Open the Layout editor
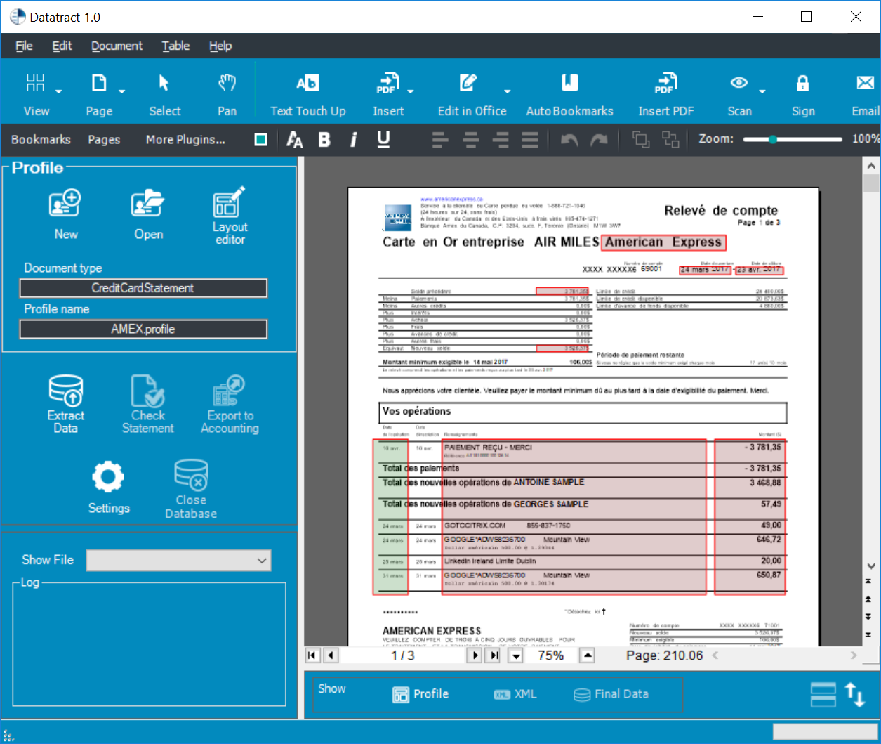Viewport: 881px width, 744px height. click(x=230, y=214)
